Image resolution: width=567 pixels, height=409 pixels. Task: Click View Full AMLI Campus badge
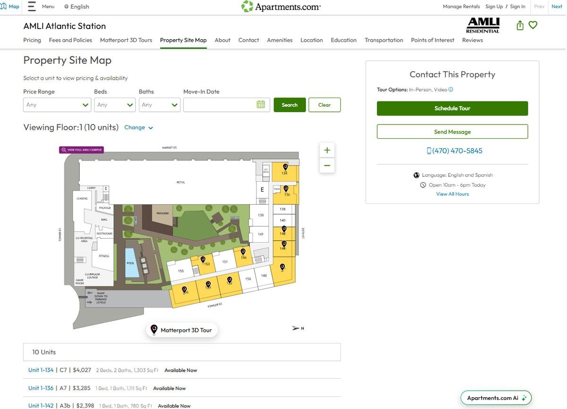tap(81, 150)
